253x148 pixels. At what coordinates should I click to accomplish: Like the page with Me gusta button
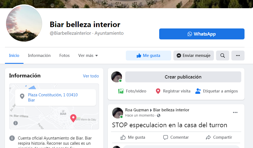[x=149, y=56]
